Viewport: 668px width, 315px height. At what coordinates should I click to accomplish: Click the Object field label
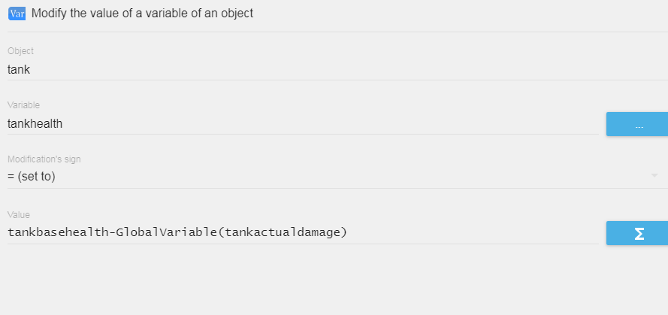(20, 51)
